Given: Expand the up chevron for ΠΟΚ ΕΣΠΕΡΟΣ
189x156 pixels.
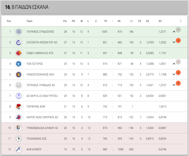Looking at the screenshot, I should pos(174,64).
